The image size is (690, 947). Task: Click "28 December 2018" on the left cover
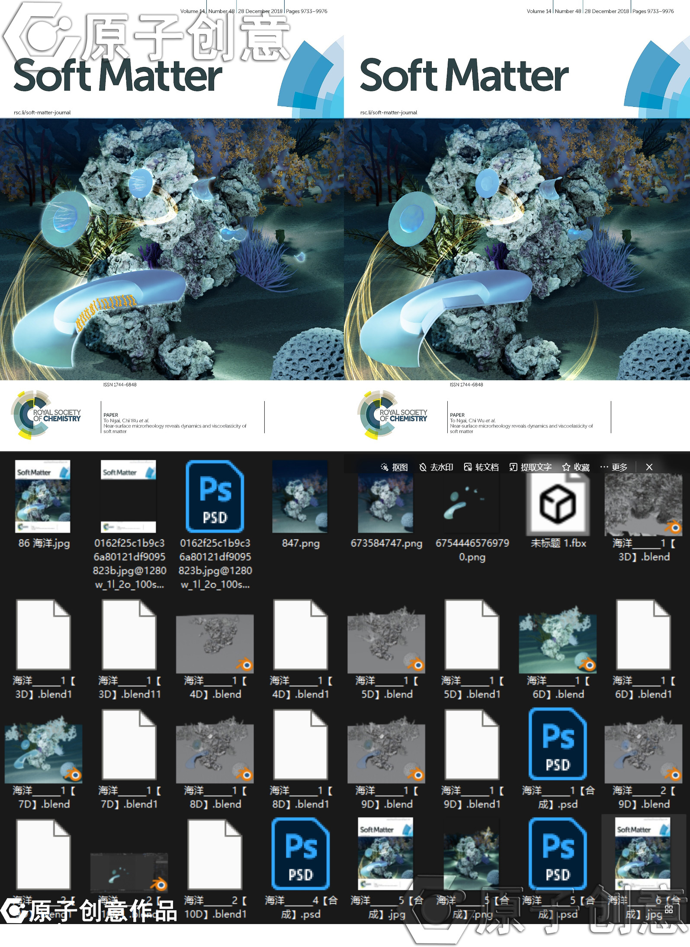pos(260,11)
